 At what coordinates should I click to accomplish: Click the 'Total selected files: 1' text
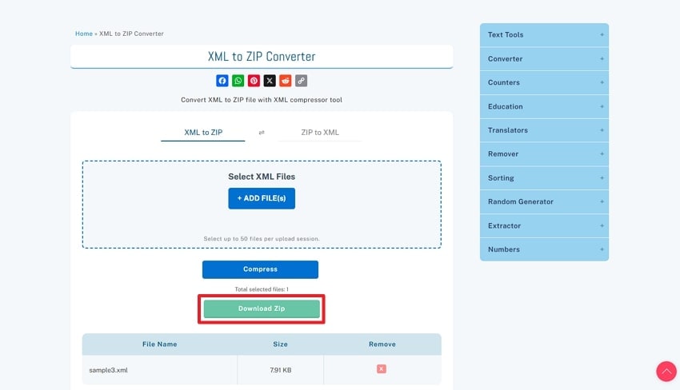[262, 289]
